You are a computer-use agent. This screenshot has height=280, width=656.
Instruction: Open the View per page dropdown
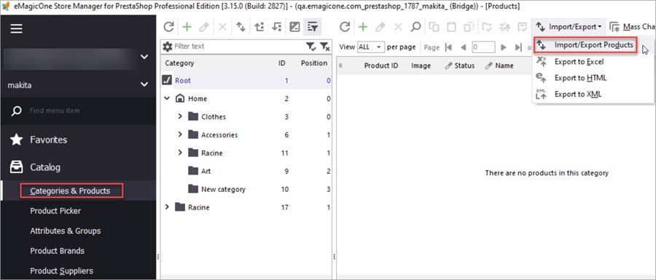pyautogui.click(x=371, y=47)
